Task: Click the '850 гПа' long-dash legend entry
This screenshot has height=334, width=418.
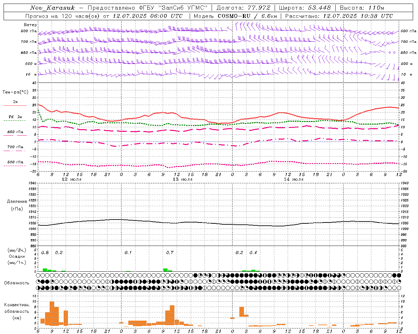Action: [15, 133]
